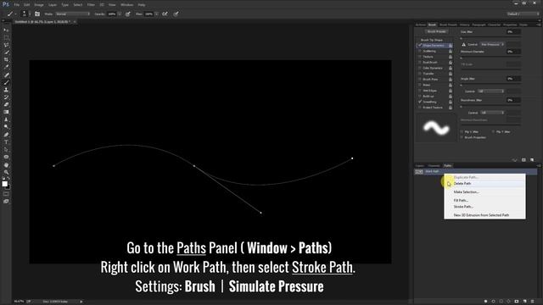
Task: Choose Fill Path from context menu
Action: point(484,200)
